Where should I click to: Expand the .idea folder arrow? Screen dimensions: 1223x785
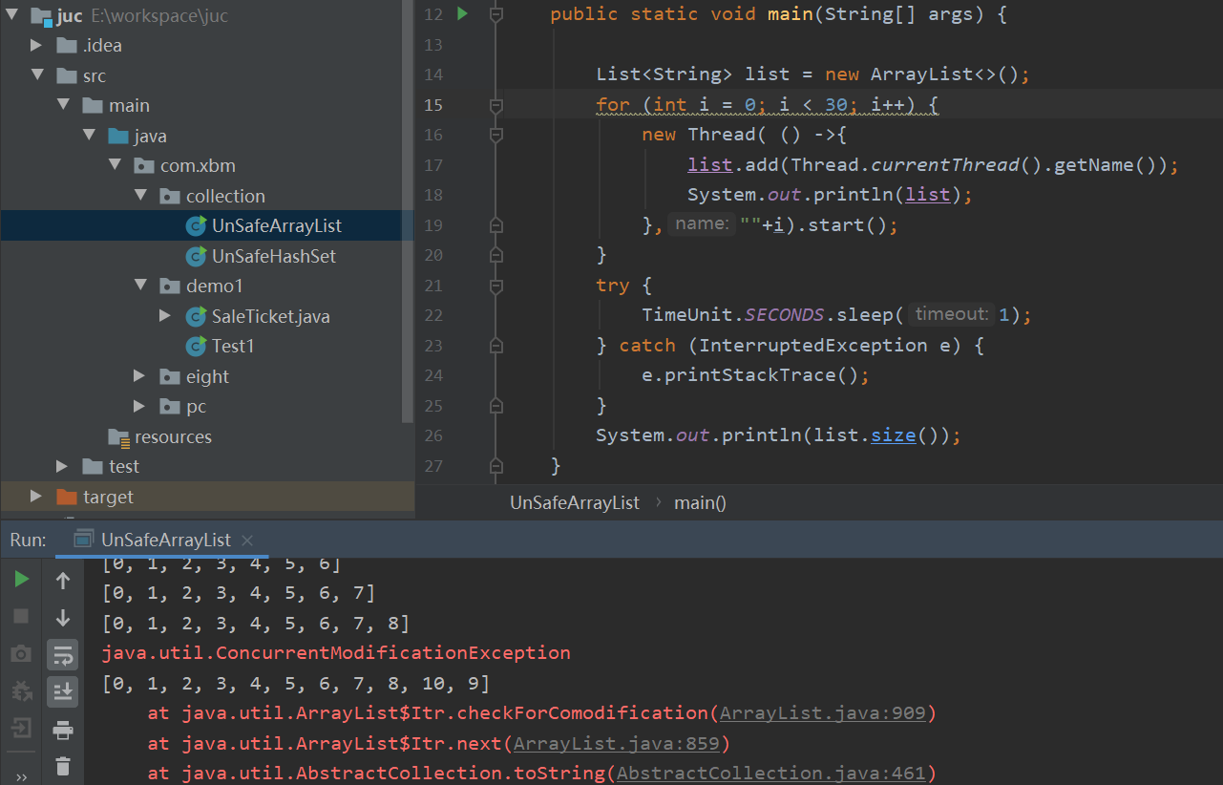click(x=36, y=45)
